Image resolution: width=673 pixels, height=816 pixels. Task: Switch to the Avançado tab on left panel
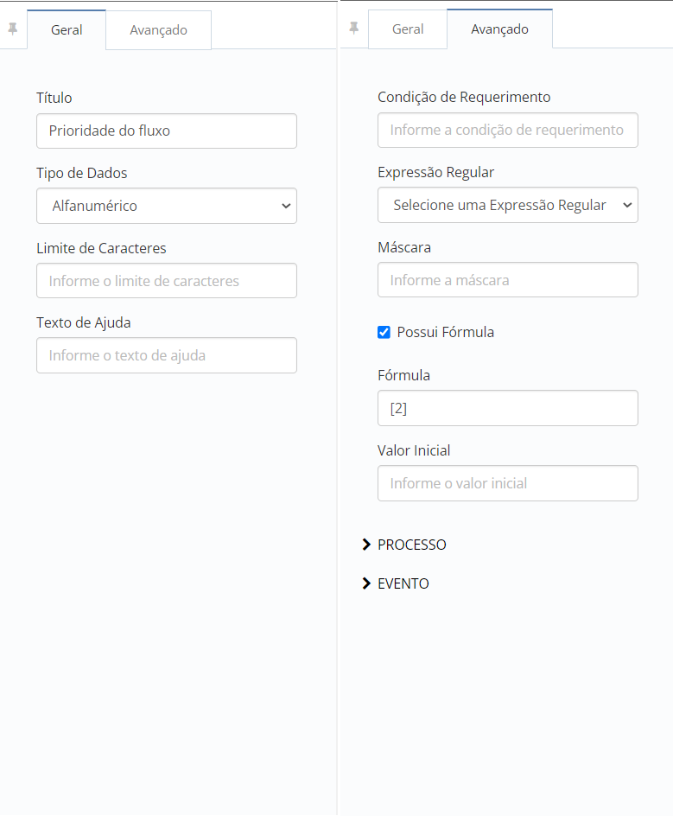pos(158,29)
